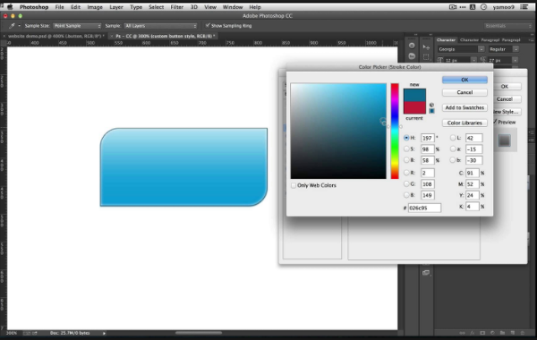Screen dimensions: 537x340
Task: Create a new layer icon
Action: tap(512, 333)
